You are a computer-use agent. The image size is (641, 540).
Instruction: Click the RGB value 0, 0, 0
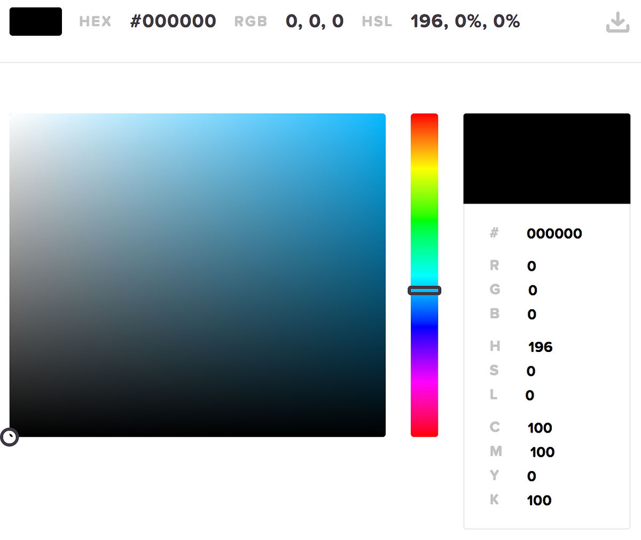click(315, 21)
